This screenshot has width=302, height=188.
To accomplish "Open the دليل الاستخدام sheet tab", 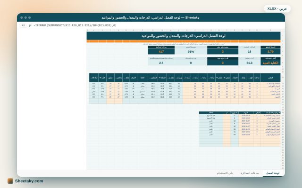I will tap(225, 173).
